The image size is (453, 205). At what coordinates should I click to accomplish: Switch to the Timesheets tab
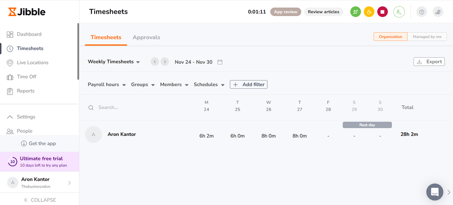(106, 38)
